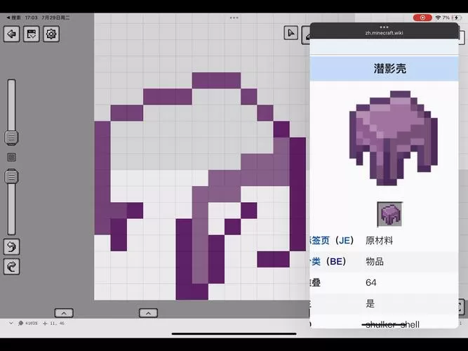Tap the small square button between sliders
The width and height of the screenshot is (468, 351).
point(11,157)
